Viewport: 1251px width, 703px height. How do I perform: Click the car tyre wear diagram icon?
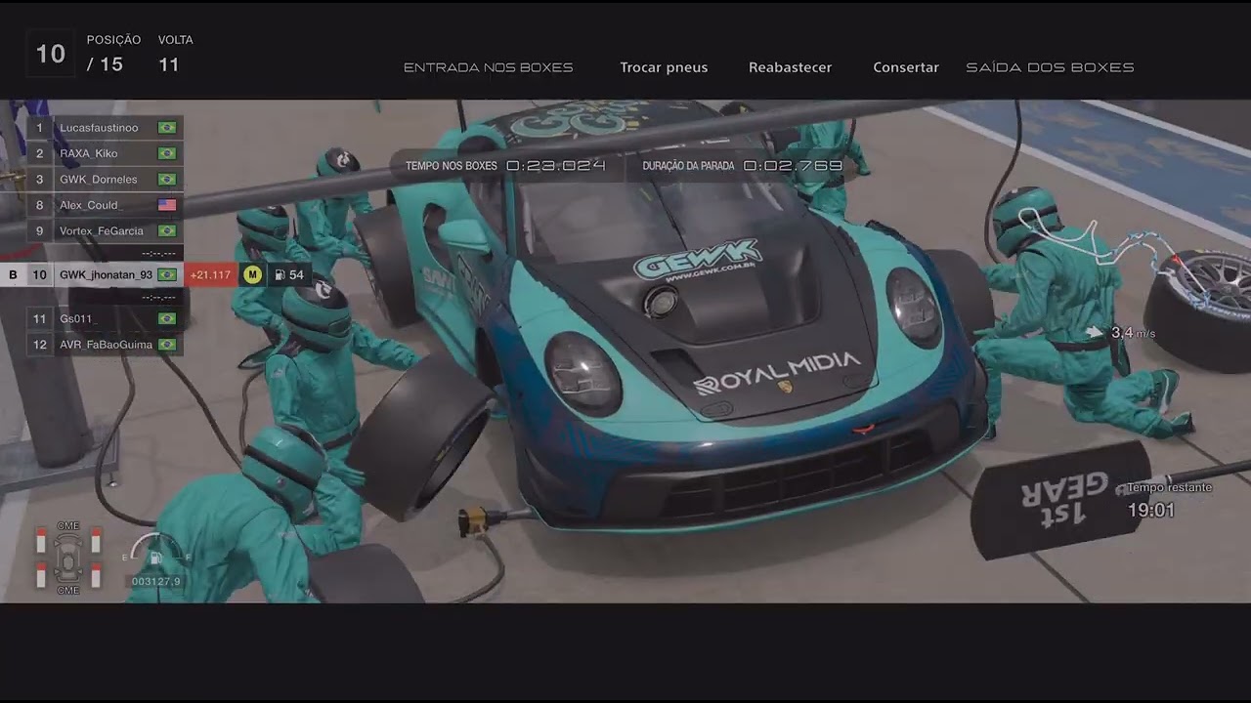pos(68,558)
